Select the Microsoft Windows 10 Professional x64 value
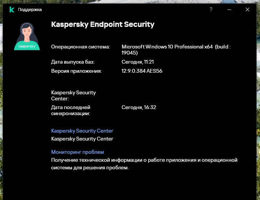This screenshot has height=200, width=260. (176, 50)
